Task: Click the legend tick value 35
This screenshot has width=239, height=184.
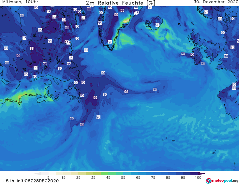Action: 93,177
